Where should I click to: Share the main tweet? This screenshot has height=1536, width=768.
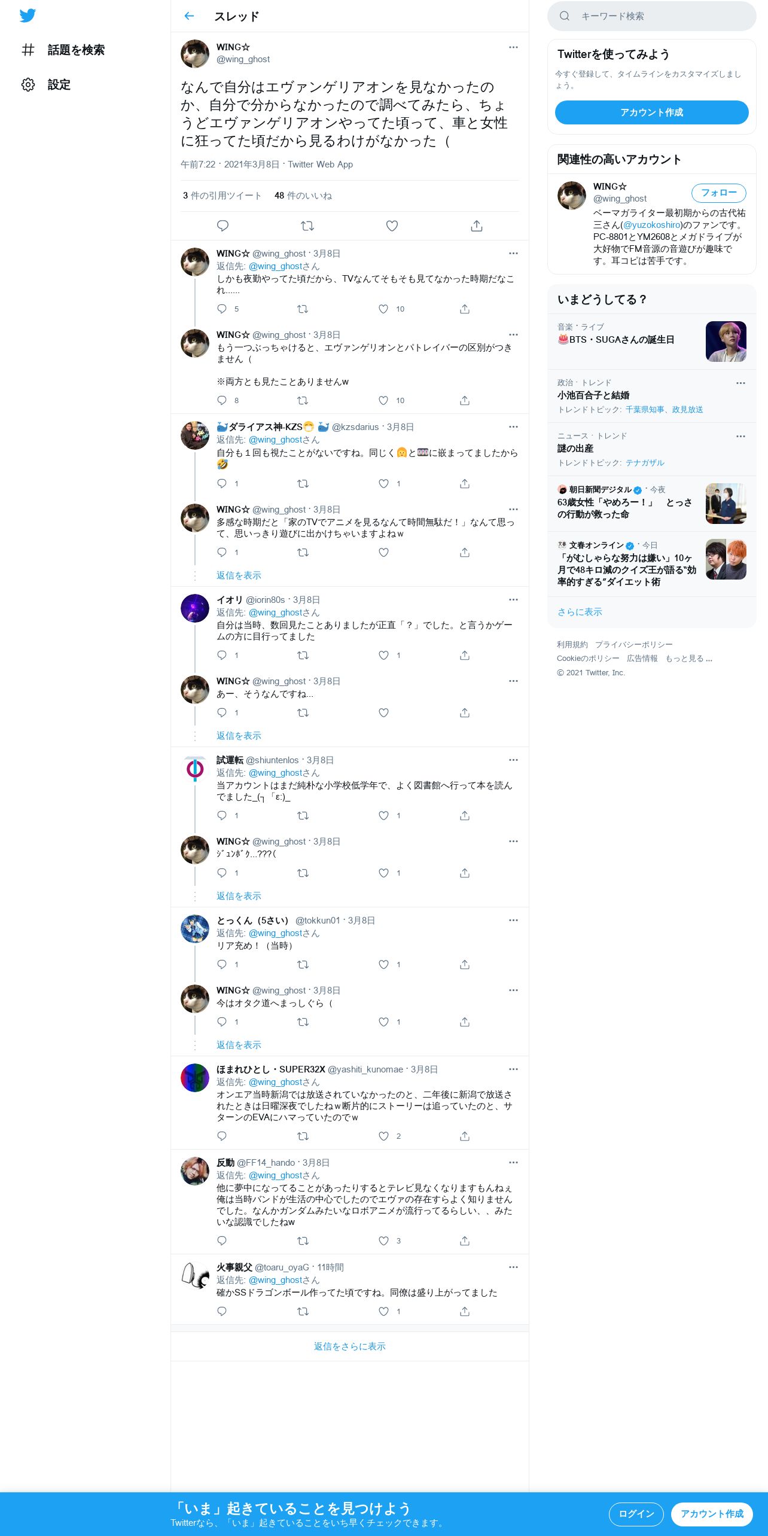point(476,225)
